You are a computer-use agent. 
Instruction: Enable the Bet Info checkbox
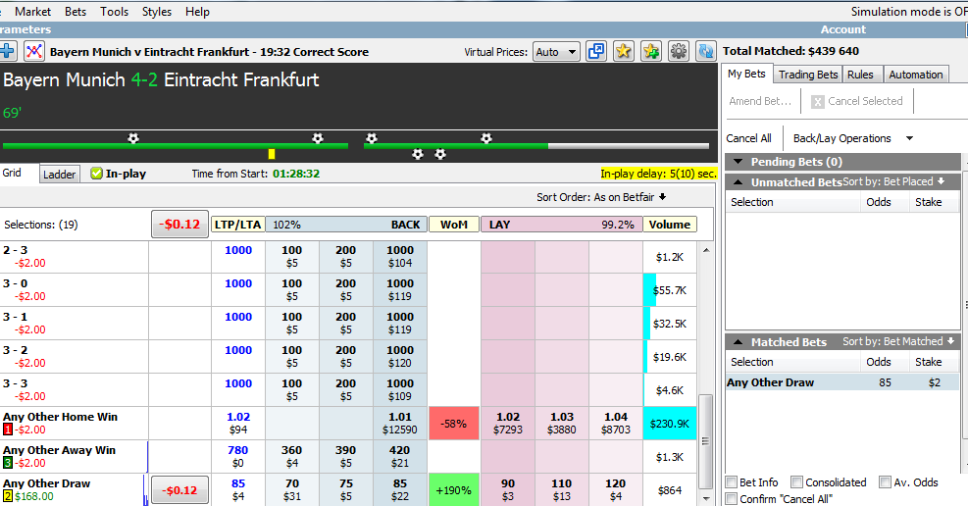(732, 481)
